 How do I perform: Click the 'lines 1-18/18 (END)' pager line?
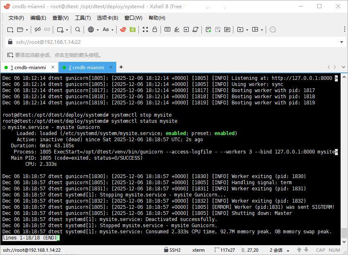pyautogui.click(x=30, y=238)
